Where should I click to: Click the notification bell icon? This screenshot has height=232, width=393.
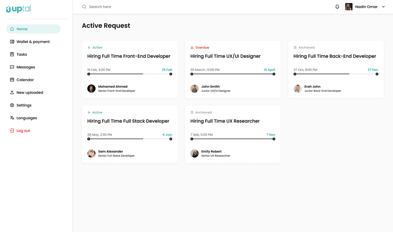click(337, 7)
